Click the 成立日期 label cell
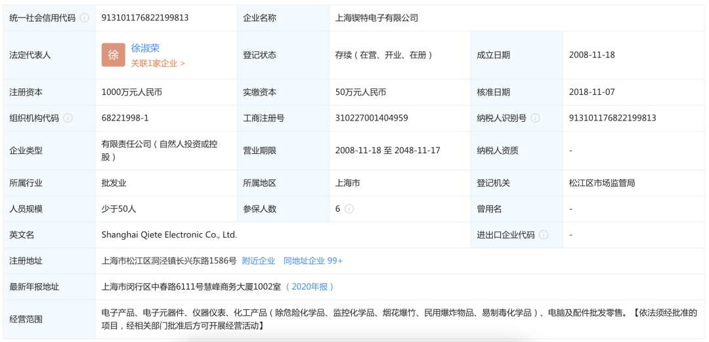The height and width of the screenshot is (342, 709). (x=517, y=55)
